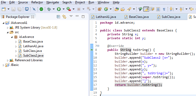Screen dimensions: 196x96
Task: Open the Search dropdown arrow
Action: [134, 9]
